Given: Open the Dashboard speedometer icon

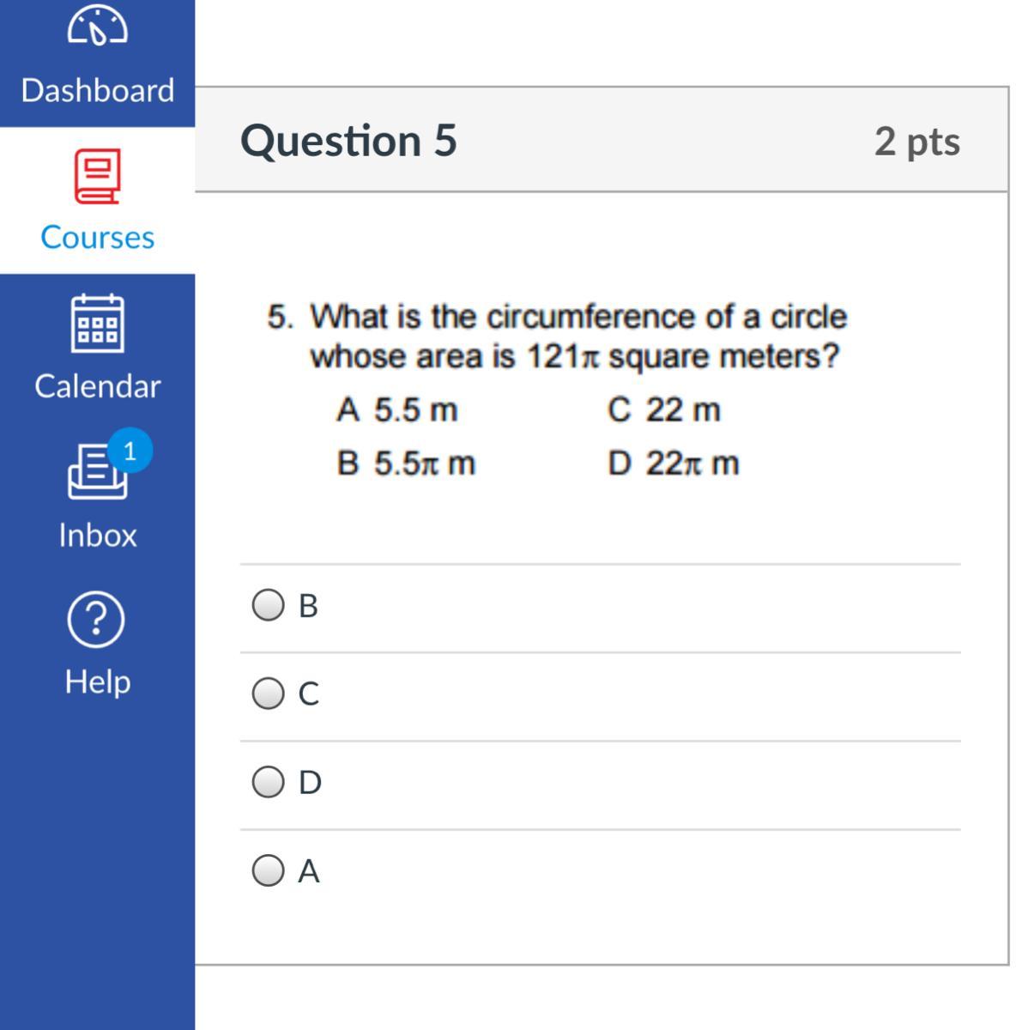Looking at the screenshot, I should 97,27.
